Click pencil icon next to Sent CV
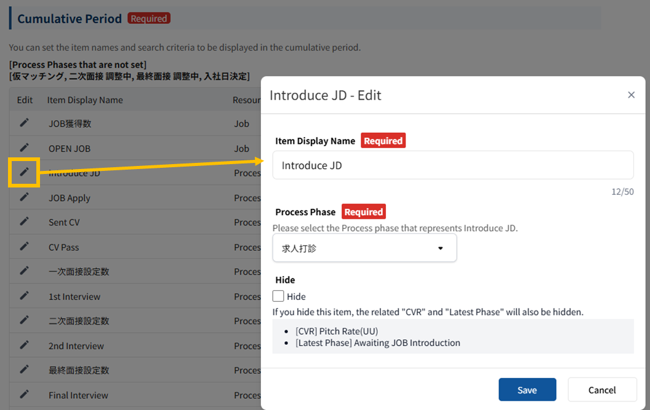This screenshot has width=650, height=410. (x=24, y=221)
